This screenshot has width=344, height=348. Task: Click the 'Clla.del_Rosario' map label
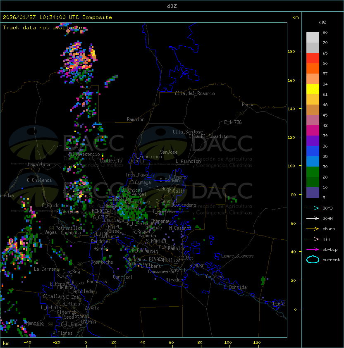(195, 93)
